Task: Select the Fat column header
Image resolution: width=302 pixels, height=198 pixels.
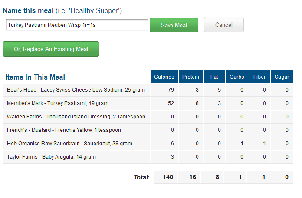Action: tap(214, 77)
